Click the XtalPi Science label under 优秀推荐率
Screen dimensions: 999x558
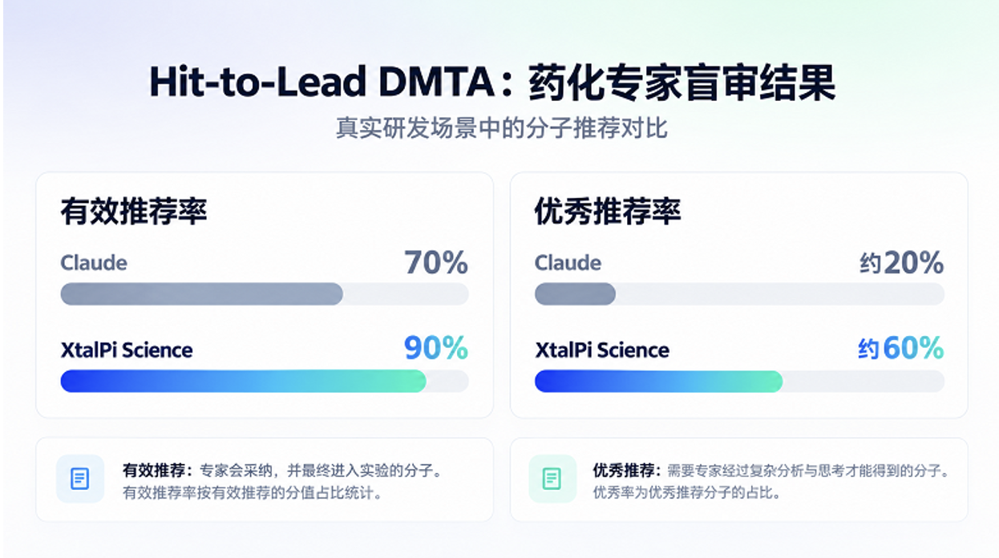pyautogui.click(x=602, y=350)
